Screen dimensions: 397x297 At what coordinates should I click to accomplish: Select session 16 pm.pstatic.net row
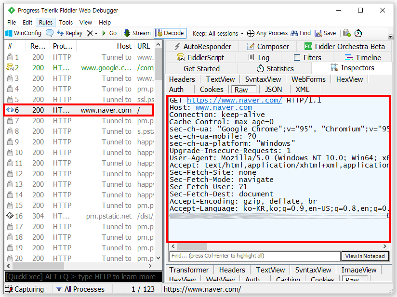point(79,216)
